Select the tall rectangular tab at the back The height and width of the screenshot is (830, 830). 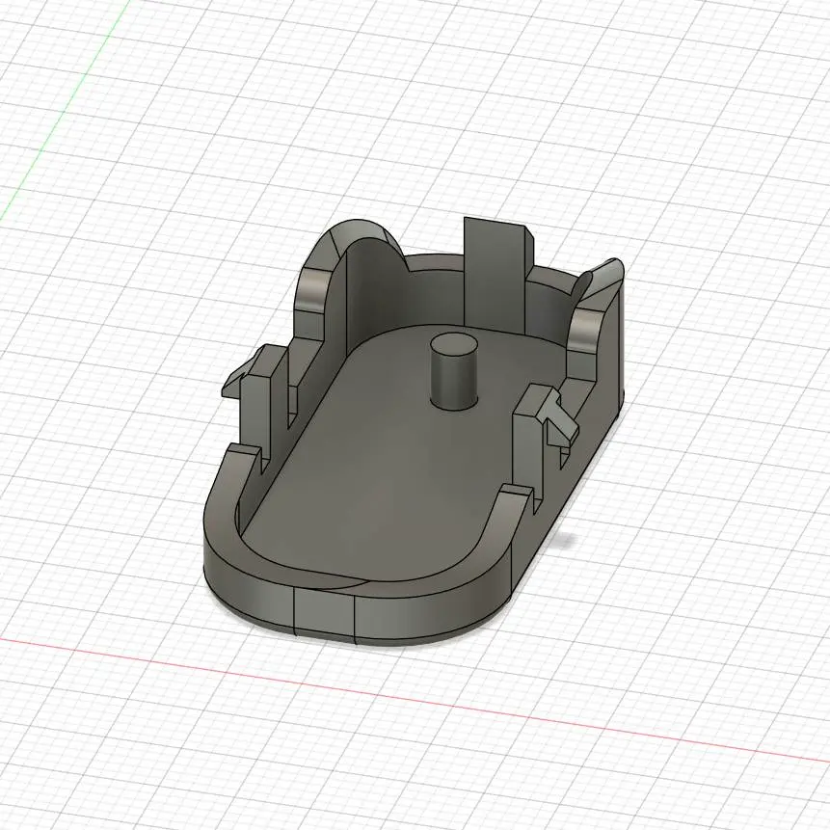[x=494, y=270]
